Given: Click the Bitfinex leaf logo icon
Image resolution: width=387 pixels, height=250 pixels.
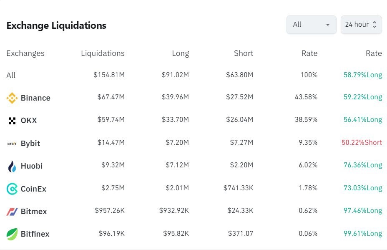Looking at the screenshot, I should tap(12, 234).
